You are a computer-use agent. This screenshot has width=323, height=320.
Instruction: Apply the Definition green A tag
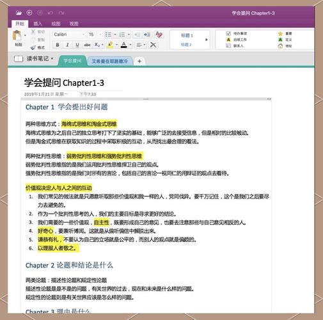tap(280, 40)
